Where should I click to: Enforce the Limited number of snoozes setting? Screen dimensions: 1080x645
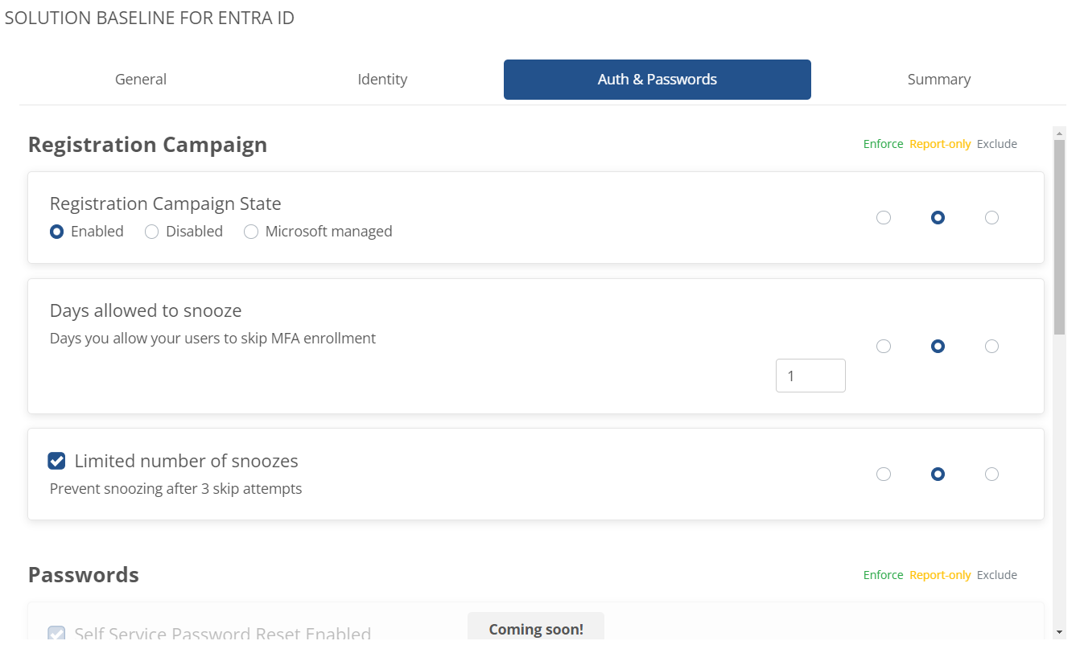884,474
